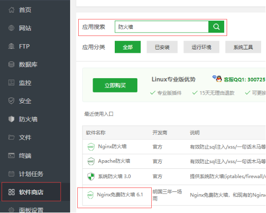The height and width of the screenshot is (213, 266).
Task: Click the folder icon beside 文件
Action: (x=12, y=137)
